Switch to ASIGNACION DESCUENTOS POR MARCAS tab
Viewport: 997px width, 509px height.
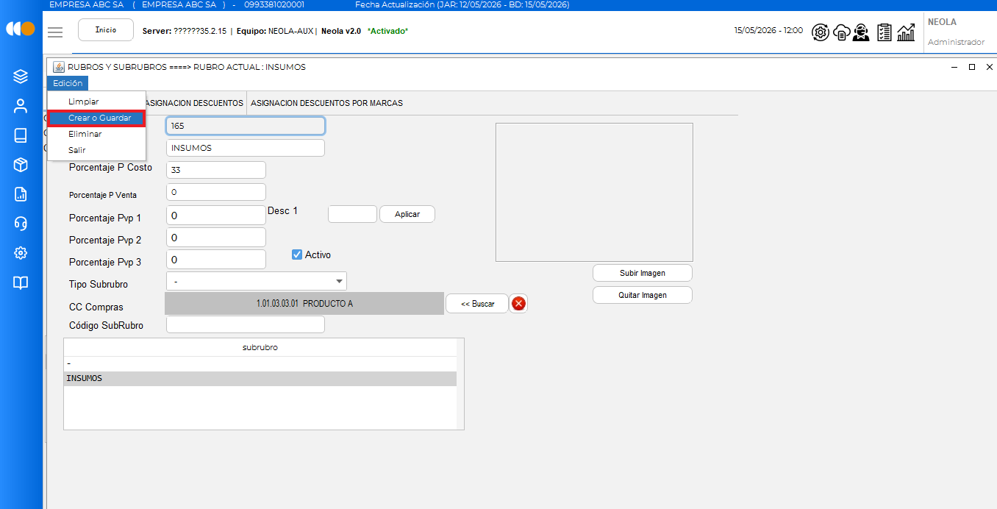pos(326,103)
